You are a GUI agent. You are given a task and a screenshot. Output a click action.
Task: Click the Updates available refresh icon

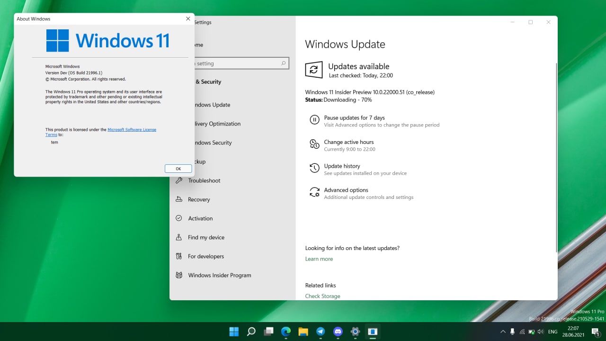click(313, 70)
